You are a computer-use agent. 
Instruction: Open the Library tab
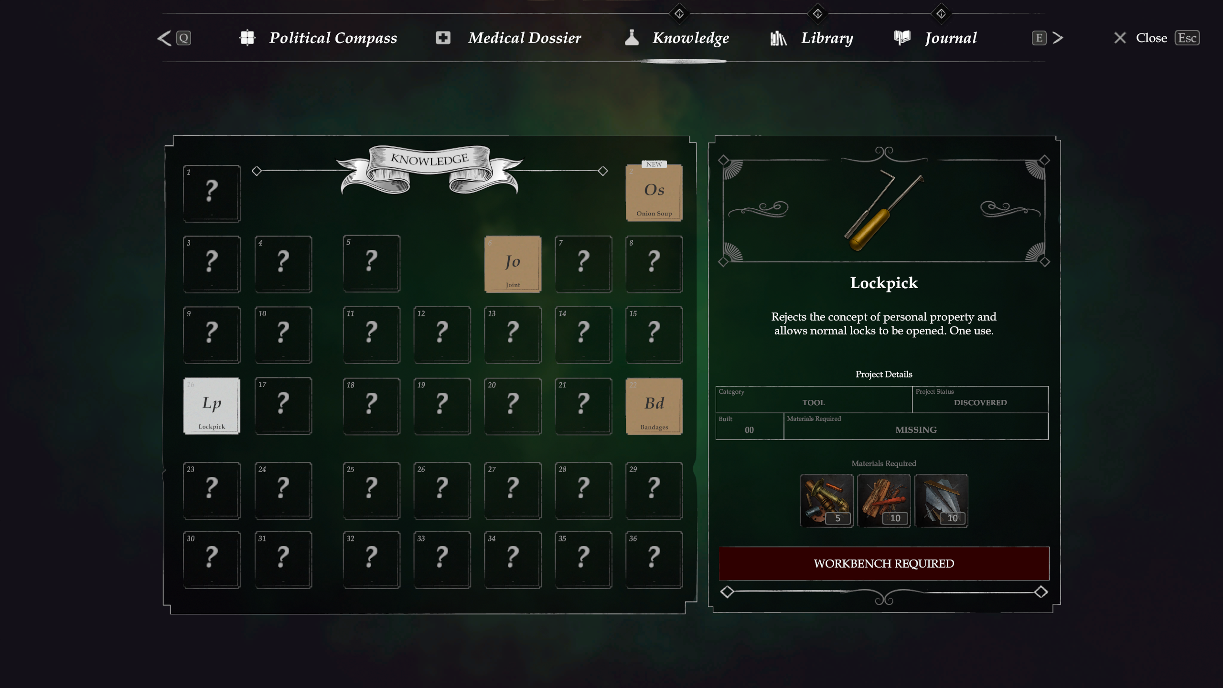click(812, 38)
